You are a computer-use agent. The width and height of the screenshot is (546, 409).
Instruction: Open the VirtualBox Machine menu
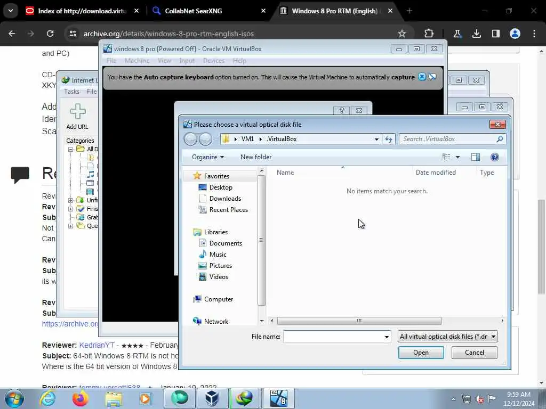(x=137, y=61)
